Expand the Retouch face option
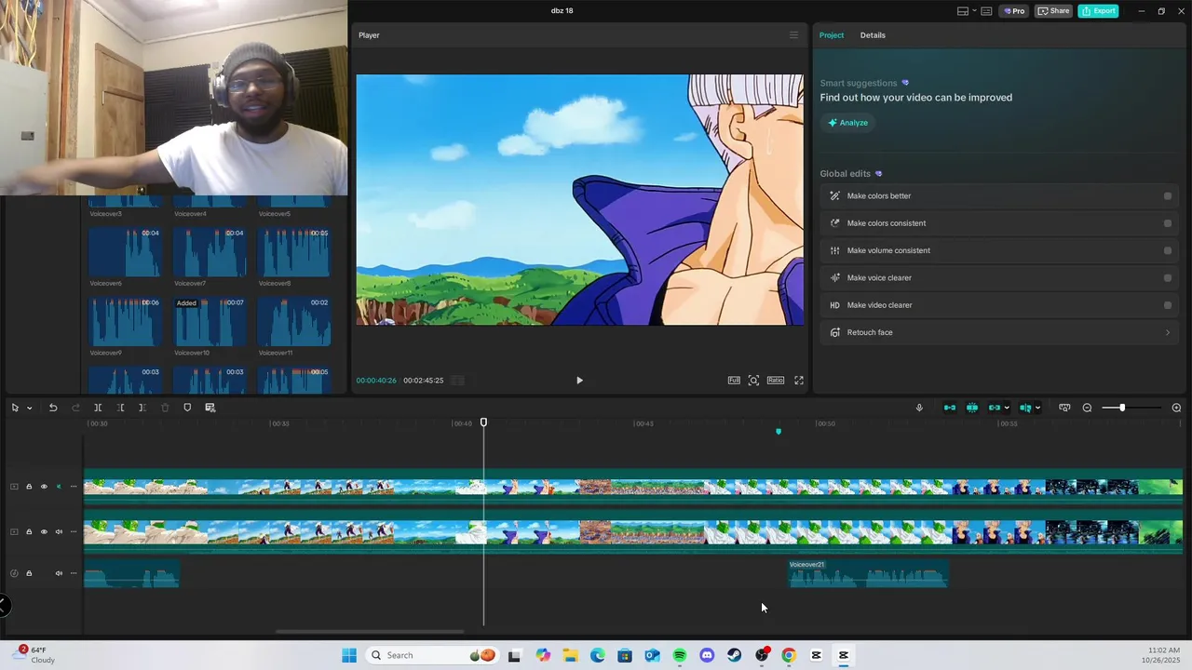The image size is (1192, 670). (x=1167, y=332)
